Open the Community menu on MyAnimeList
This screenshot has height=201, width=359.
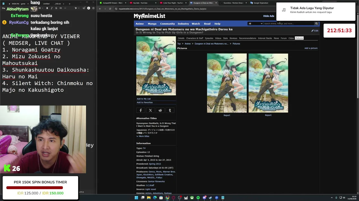(167, 24)
